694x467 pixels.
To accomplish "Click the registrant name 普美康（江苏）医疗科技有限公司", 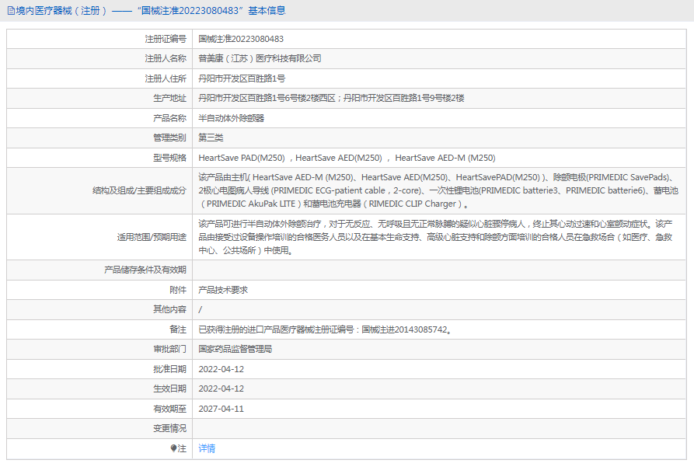I will tap(260, 58).
